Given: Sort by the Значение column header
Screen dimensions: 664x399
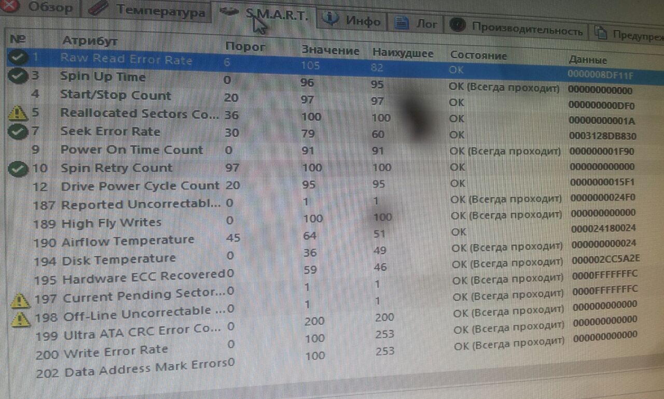Looking at the screenshot, I should 330,50.
